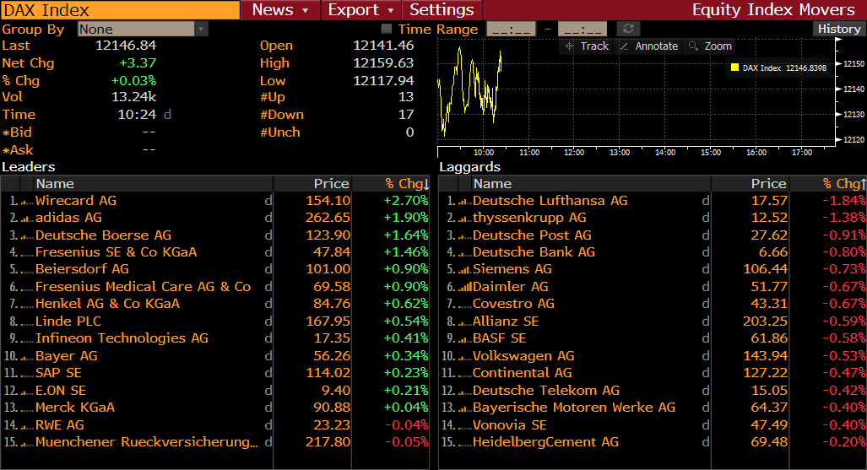Click the Last value 12146.84

click(x=126, y=46)
